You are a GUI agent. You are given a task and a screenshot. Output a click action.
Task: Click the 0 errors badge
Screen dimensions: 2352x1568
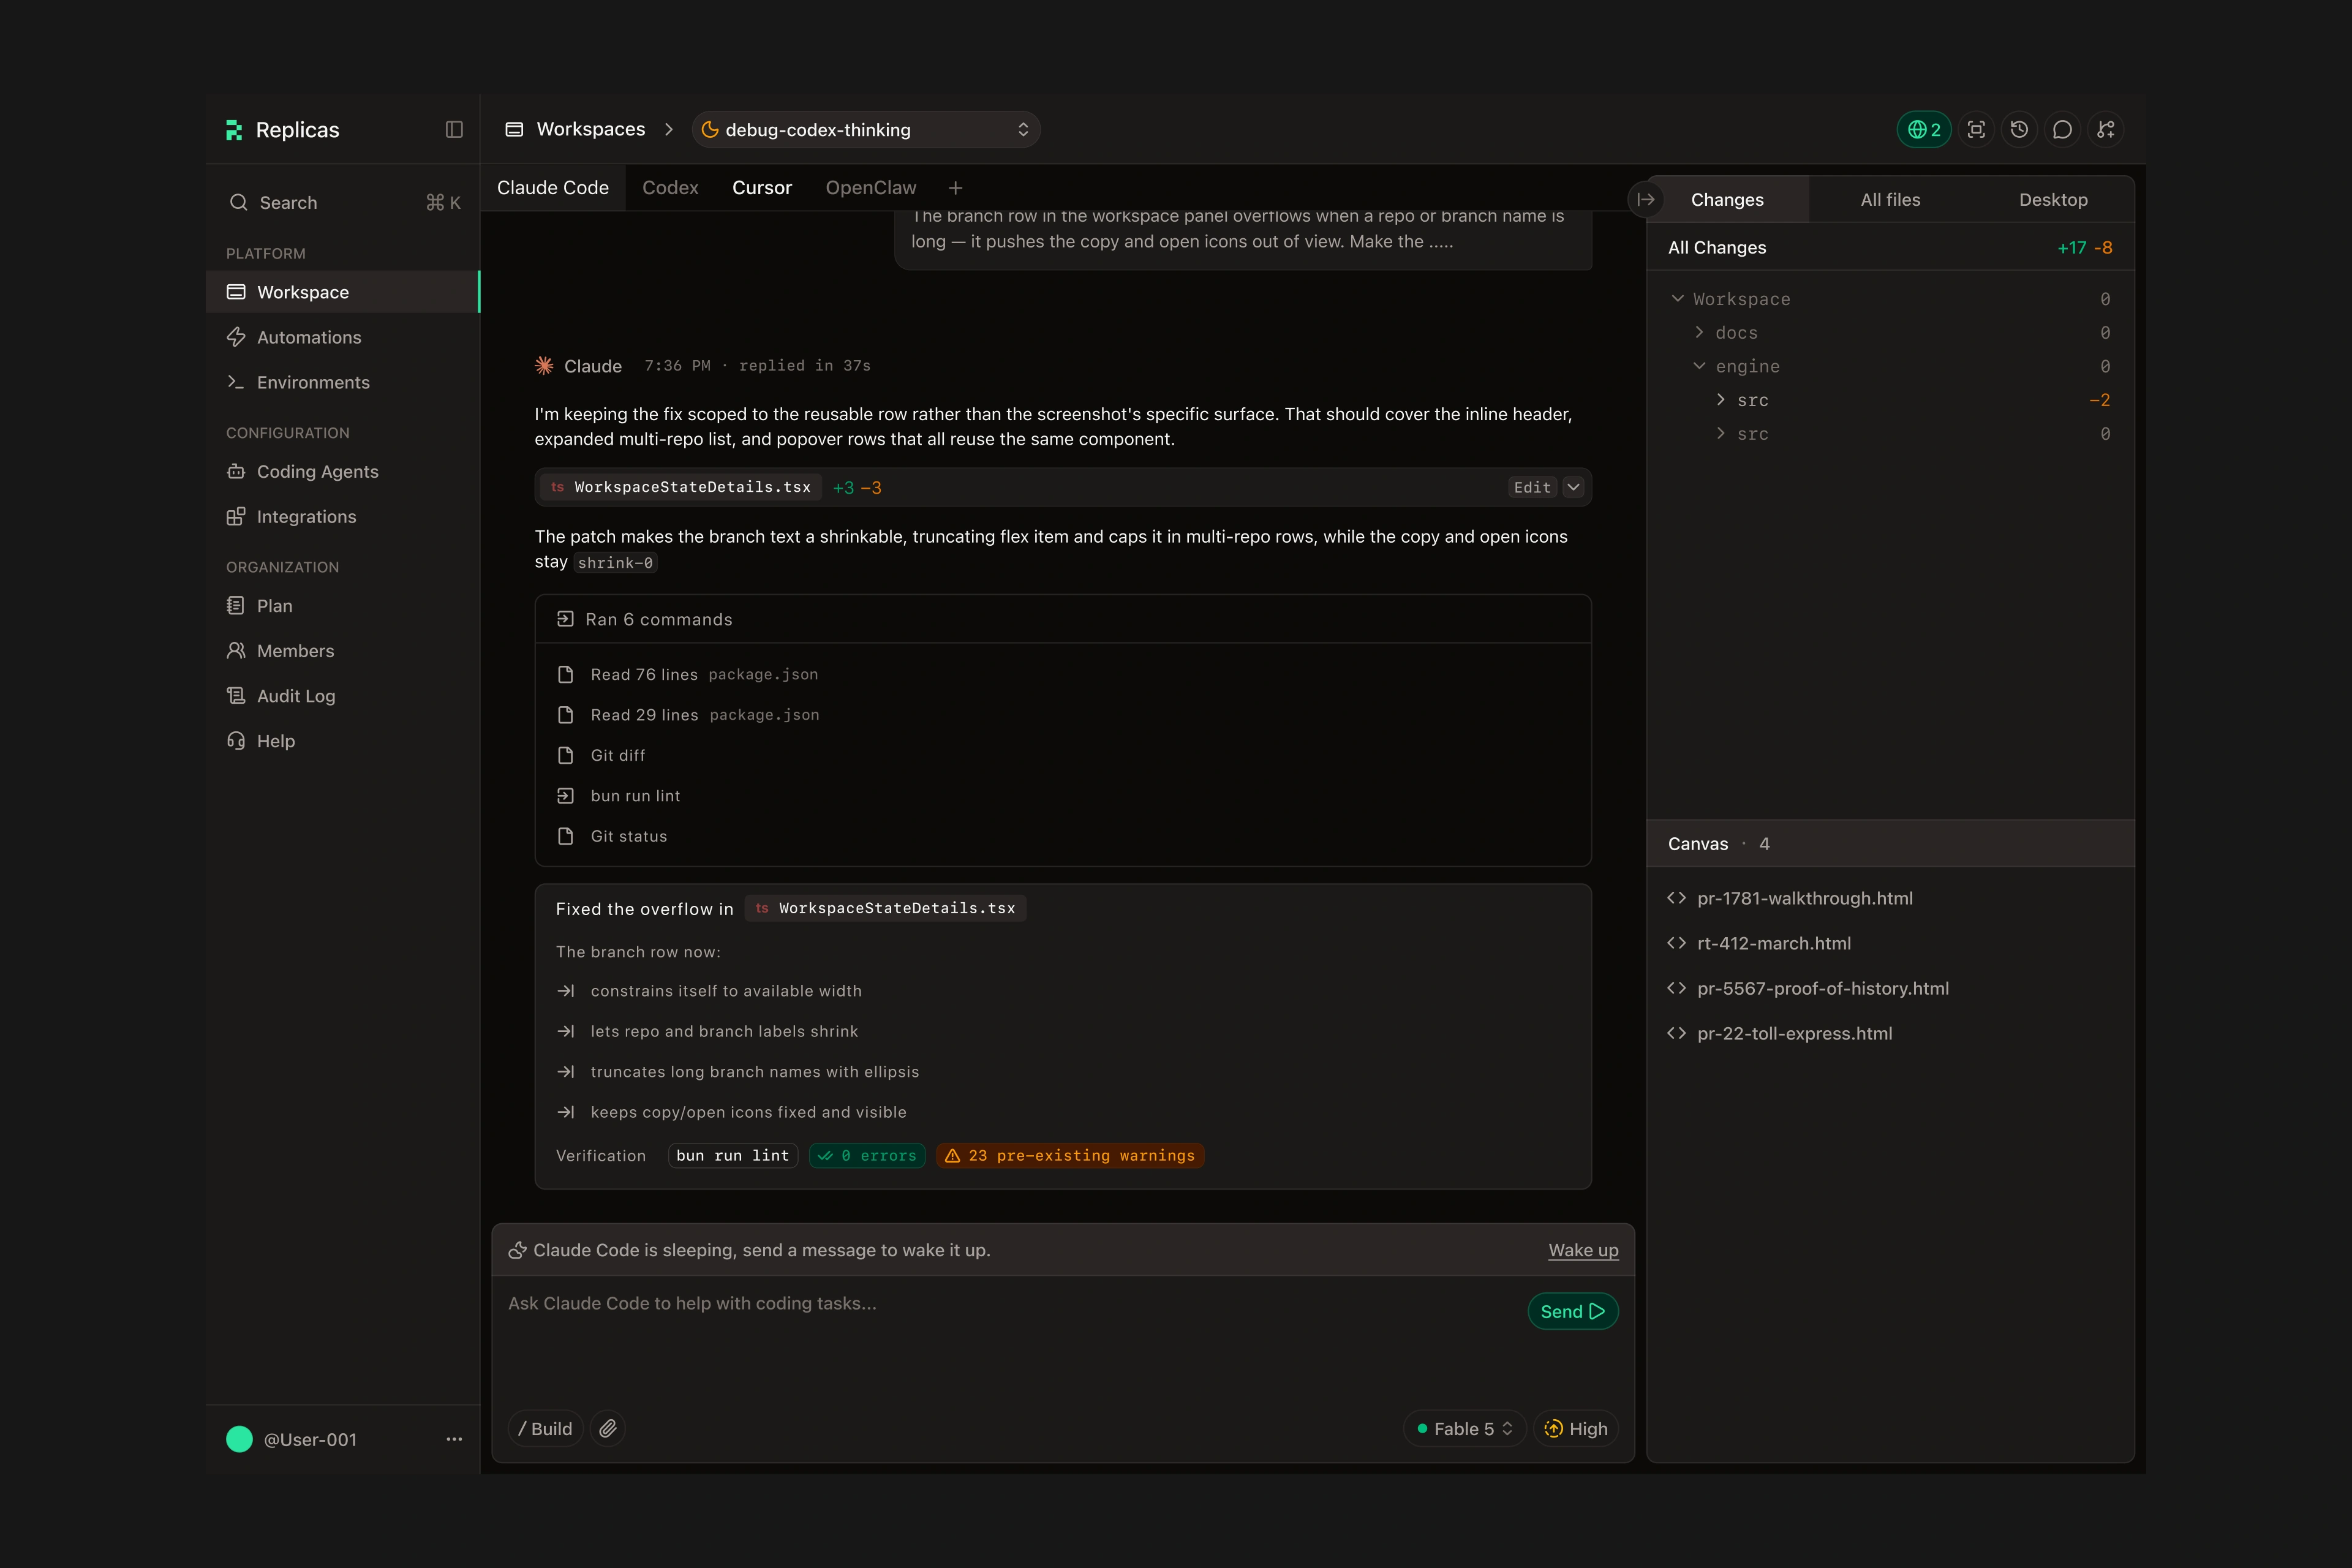point(867,1155)
